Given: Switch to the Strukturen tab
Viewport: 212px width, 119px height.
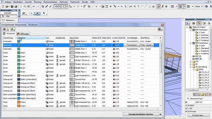Looking at the screenshot, I should 9,33.
